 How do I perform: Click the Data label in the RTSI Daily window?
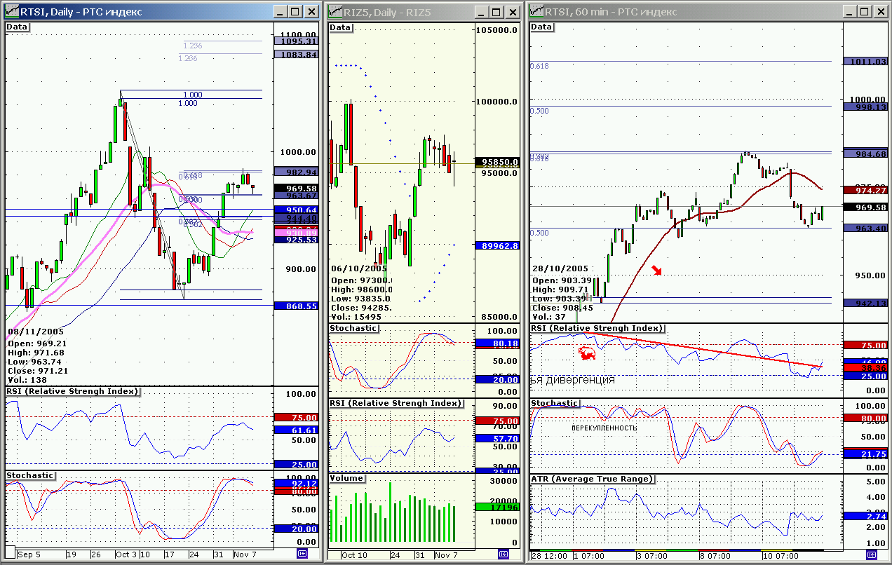18,27
